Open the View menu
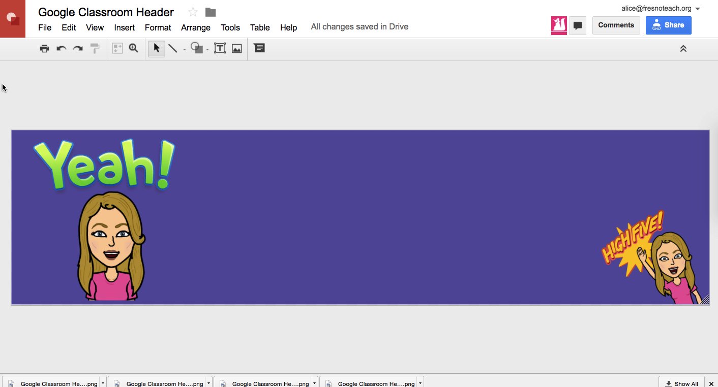The image size is (718, 387). tap(95, 27)
